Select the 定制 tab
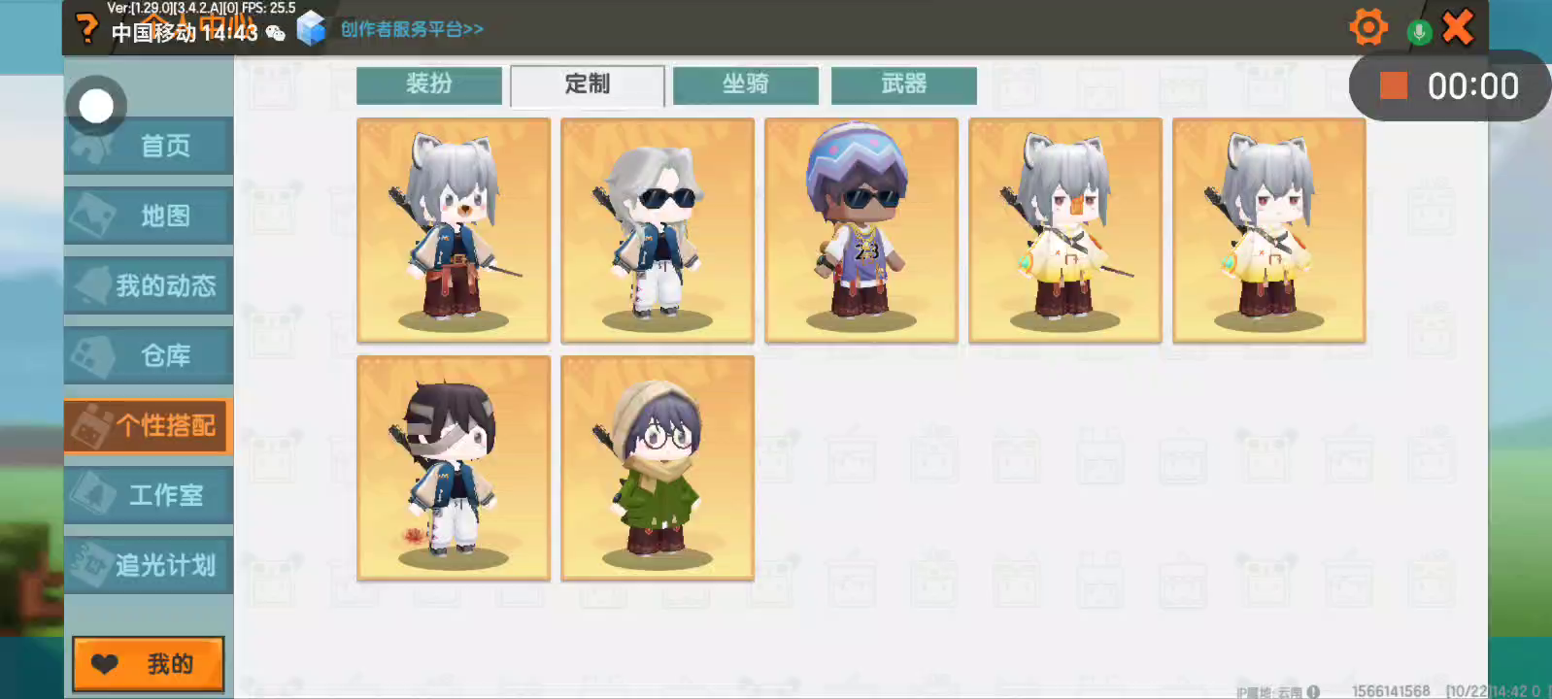This screenshot has width=1552, height=699. [588, 85]
